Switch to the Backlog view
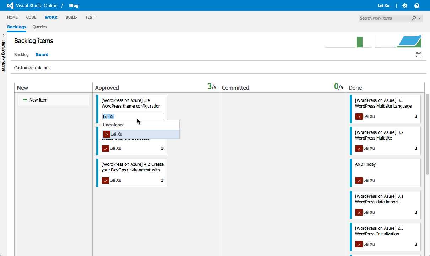The image size is (430, 256). (x=21, y=55)
